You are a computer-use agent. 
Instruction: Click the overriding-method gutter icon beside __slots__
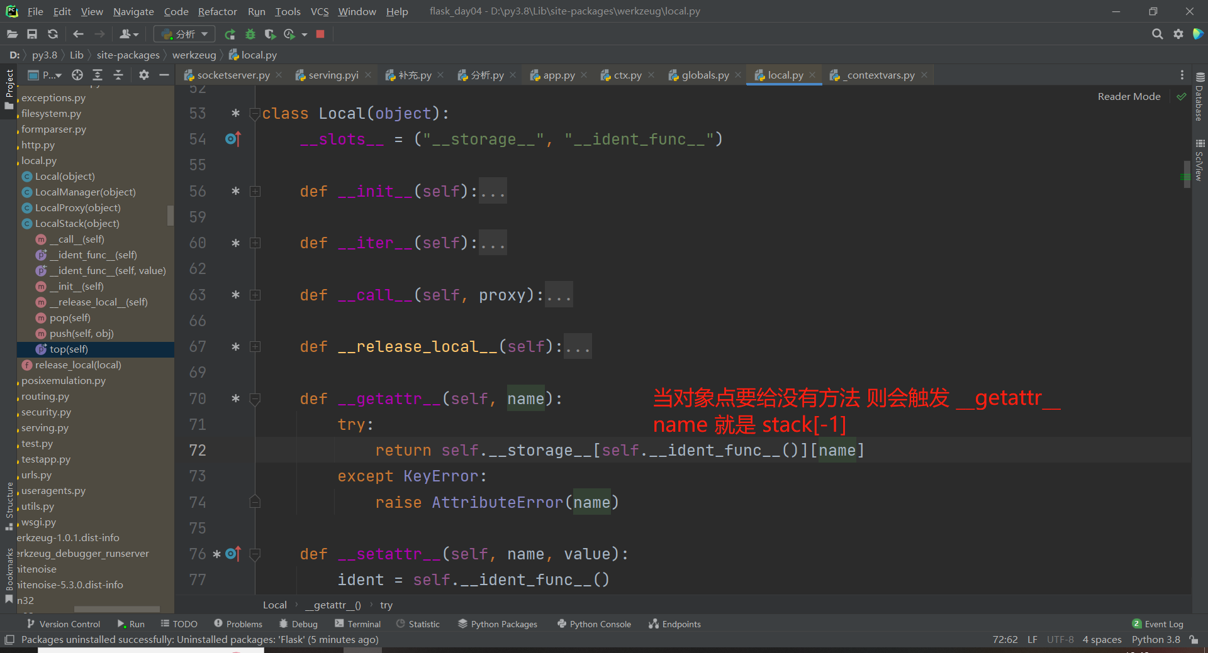click(233, 139)
